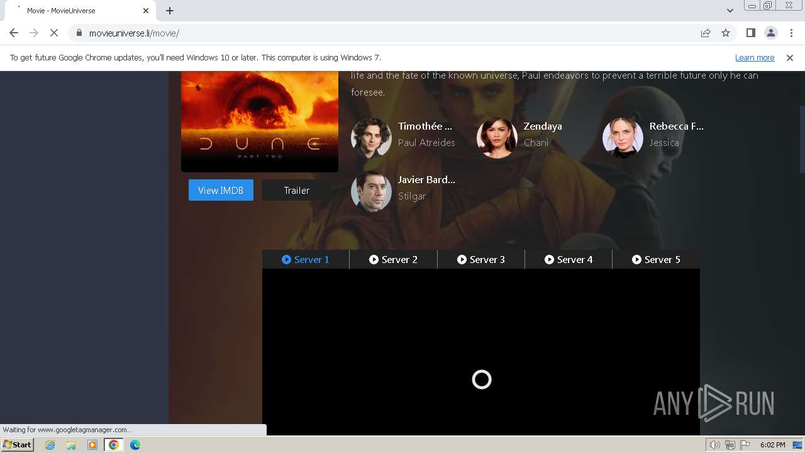The width and height of the screenshot is (805, 453).
Task: Switch to Server 3
Action: pos(481,259)
